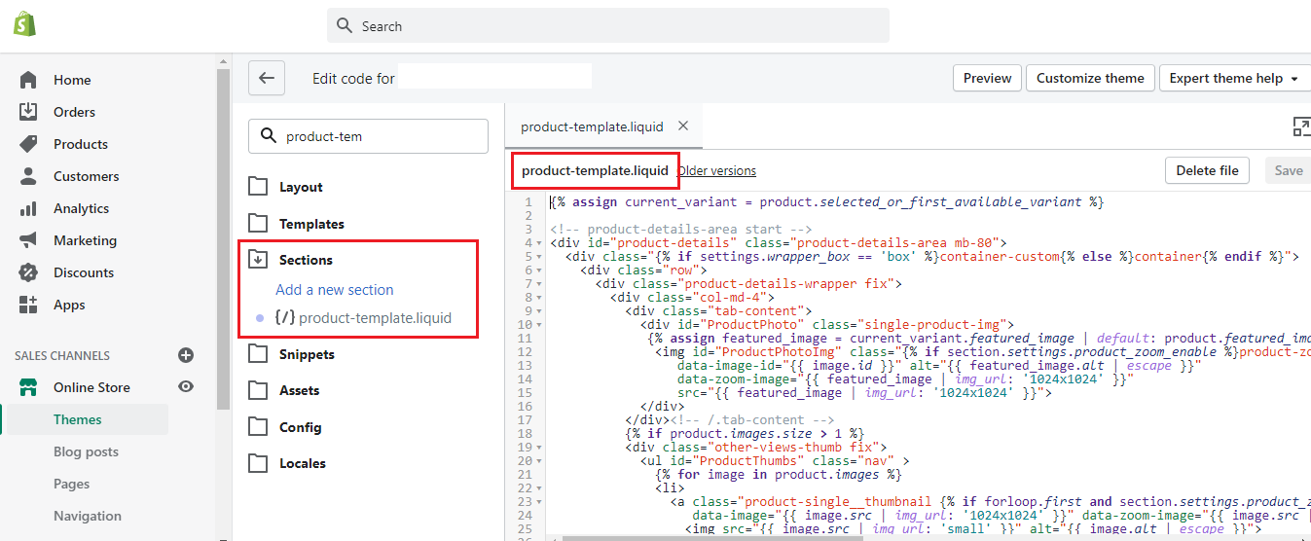1311x541 pixels.
Task: Go to Themes in sidebar
Action: point(78,419)
